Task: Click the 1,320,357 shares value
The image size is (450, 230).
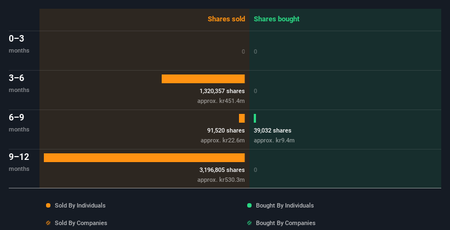Action: (x=222, y=91)
